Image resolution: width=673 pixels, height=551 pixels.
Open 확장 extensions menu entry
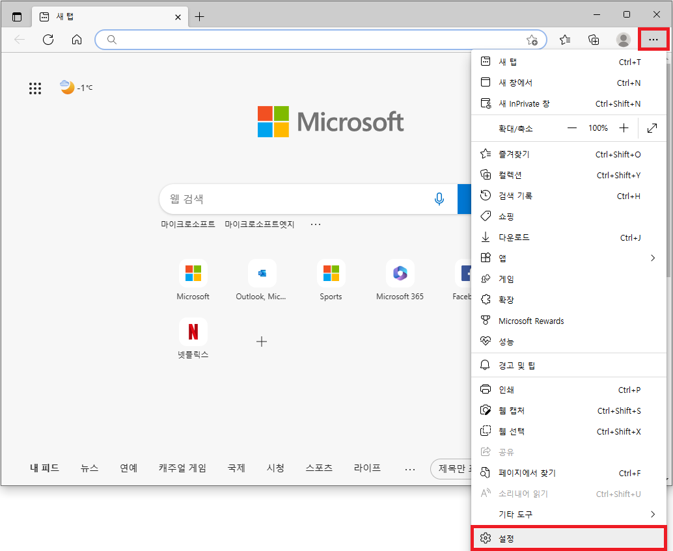[568, 299]
